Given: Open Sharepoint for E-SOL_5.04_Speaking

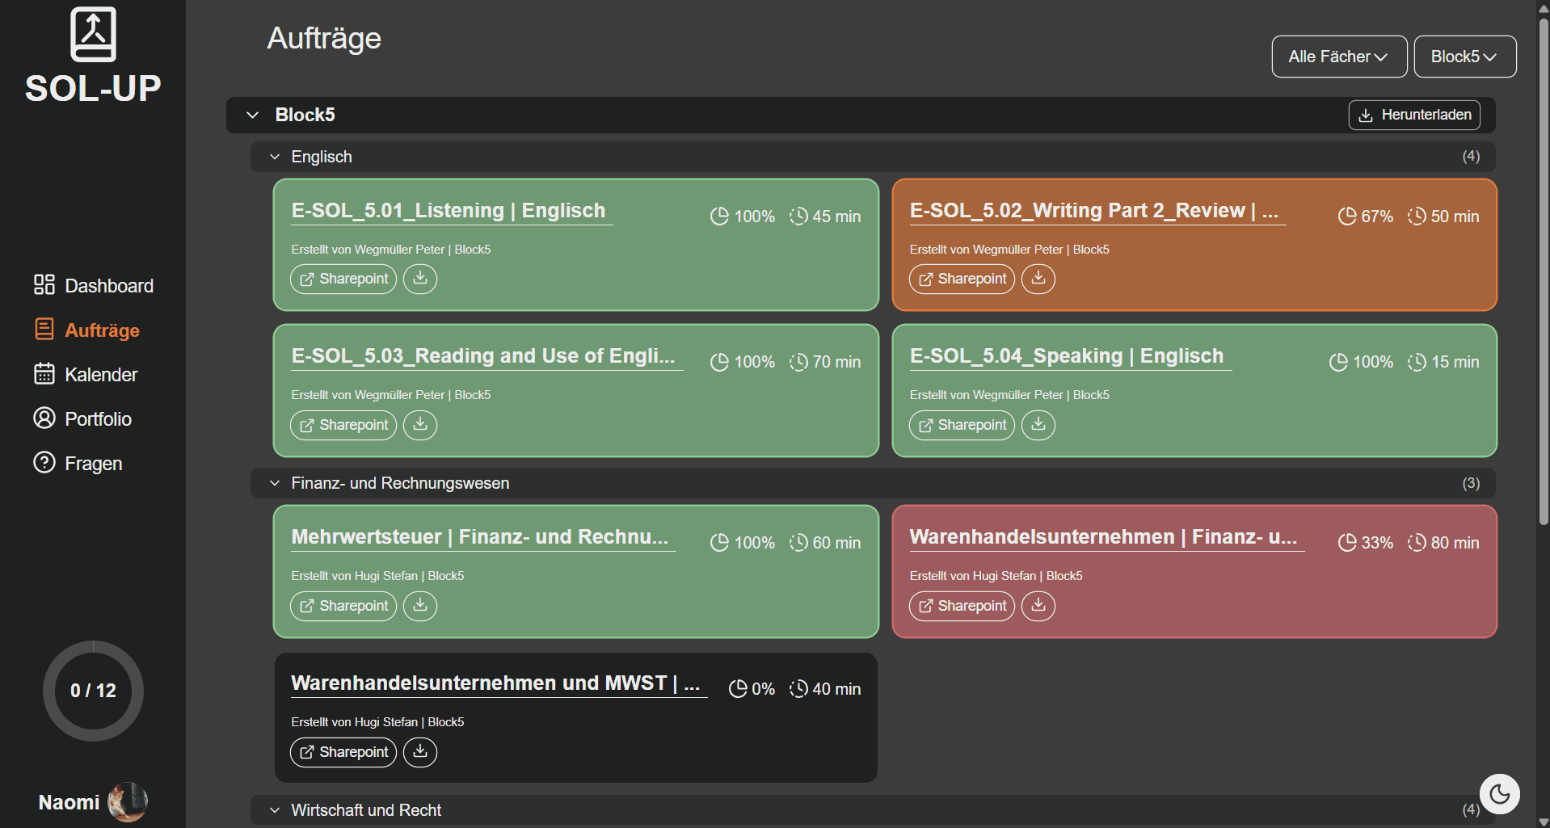Looking at the screenshot, I should (962, 425).
